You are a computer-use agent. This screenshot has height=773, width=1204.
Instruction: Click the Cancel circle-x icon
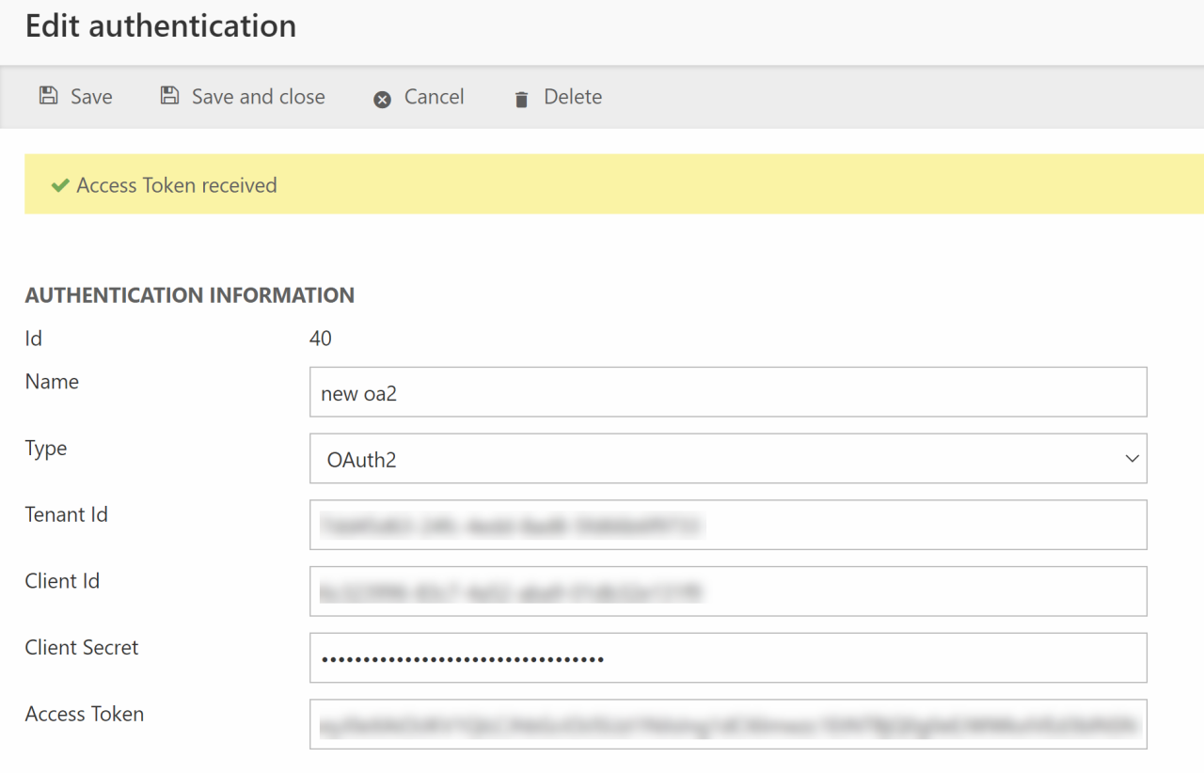(382, 99)
